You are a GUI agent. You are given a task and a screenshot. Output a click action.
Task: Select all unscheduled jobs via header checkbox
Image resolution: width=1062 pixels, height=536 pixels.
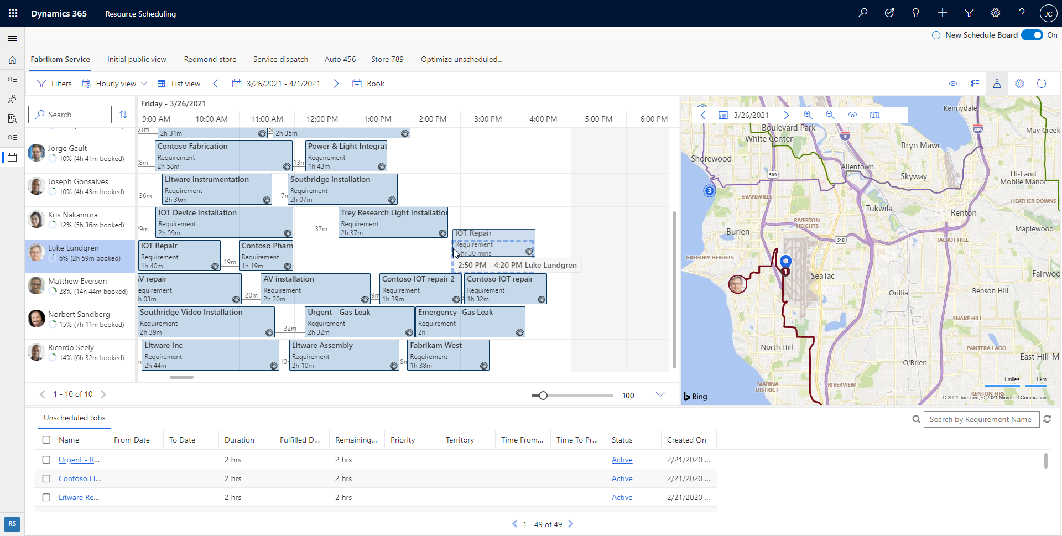46,440
